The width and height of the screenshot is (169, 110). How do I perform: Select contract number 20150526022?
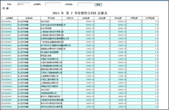7,52
